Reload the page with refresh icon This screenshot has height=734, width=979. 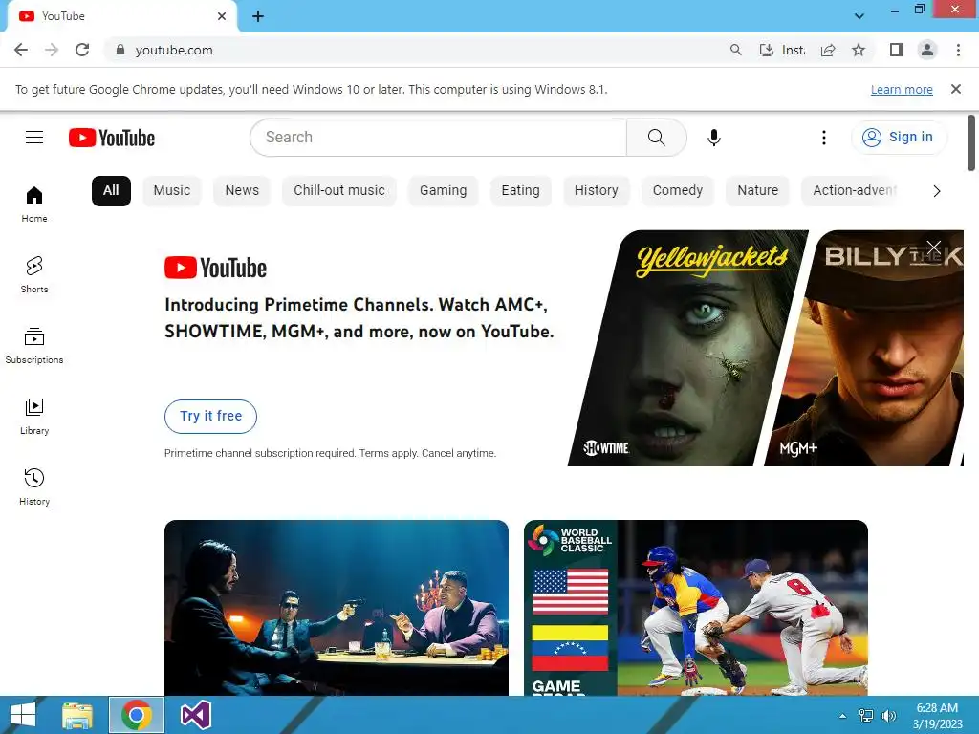click(82, 50)
